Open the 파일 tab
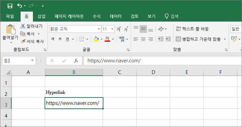Image resolution: width=242 pixels, height=127 pixels. pyautogui.click(x=10, y=16)
